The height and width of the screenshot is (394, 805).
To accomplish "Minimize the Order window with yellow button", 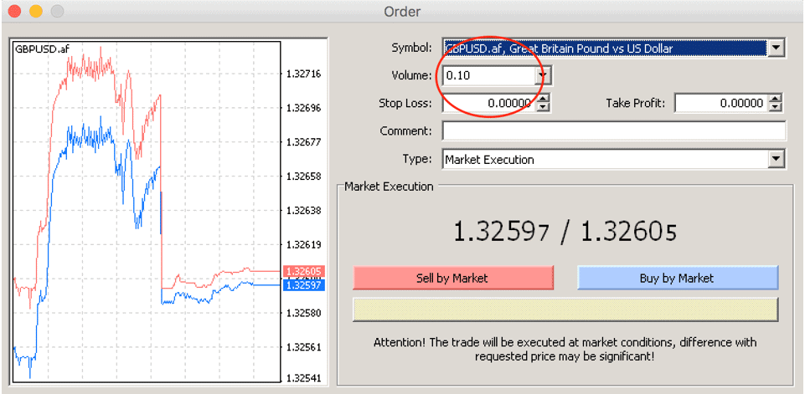I will [35, 11].
